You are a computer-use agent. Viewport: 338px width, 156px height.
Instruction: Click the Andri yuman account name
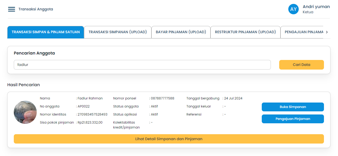pyautogui.click(x=316, y=7)
